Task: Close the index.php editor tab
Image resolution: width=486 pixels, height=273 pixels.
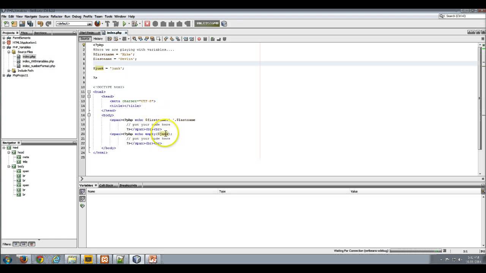Action: (x=126, y=33)
